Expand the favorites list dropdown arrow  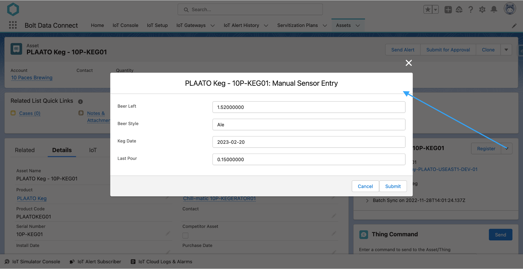click(x=435, y=10)
